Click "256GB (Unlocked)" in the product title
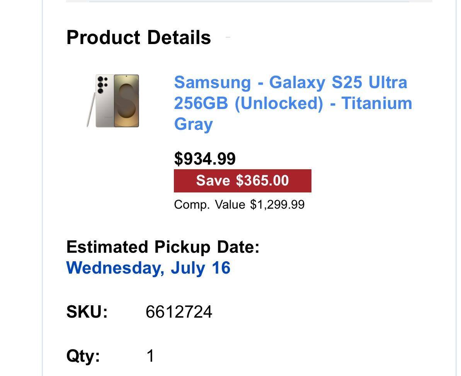 (x=248, y=104)
